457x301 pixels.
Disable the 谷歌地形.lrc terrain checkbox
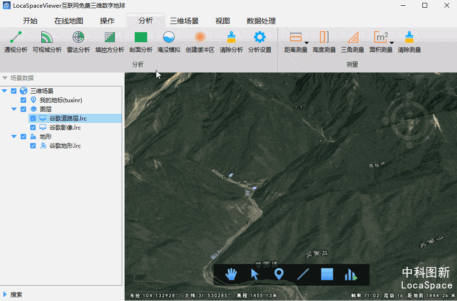[33, 145]
